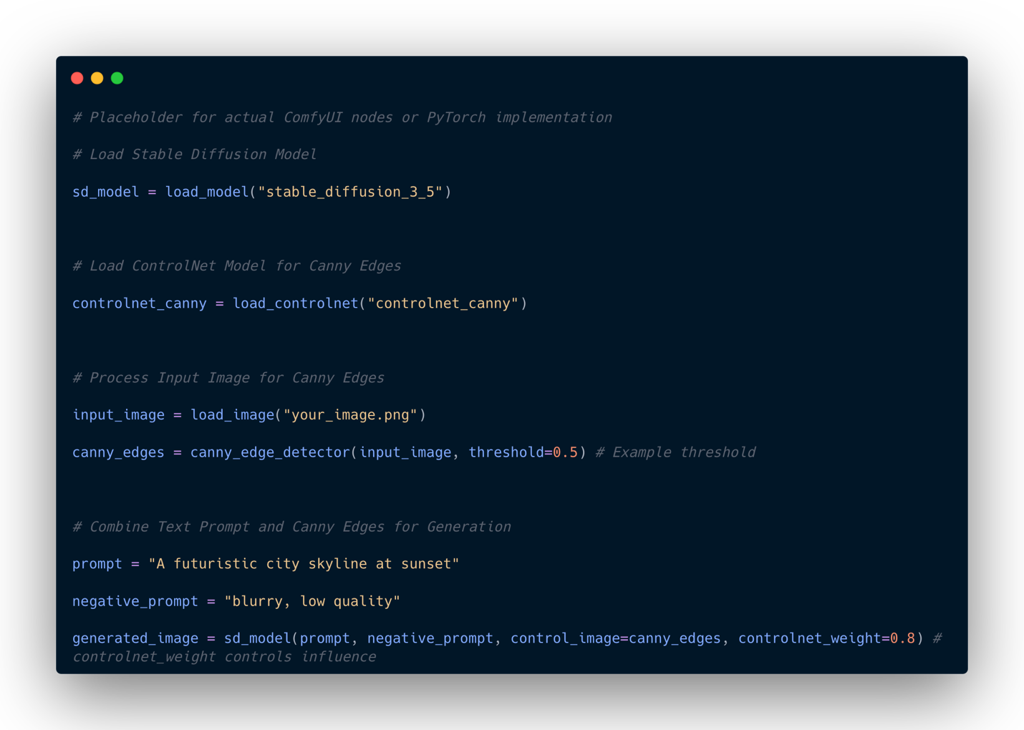Click the futuristic city skyline prompt string
Image resolution: width=1024 pixels, height=730 pixels.
(304, 564)
